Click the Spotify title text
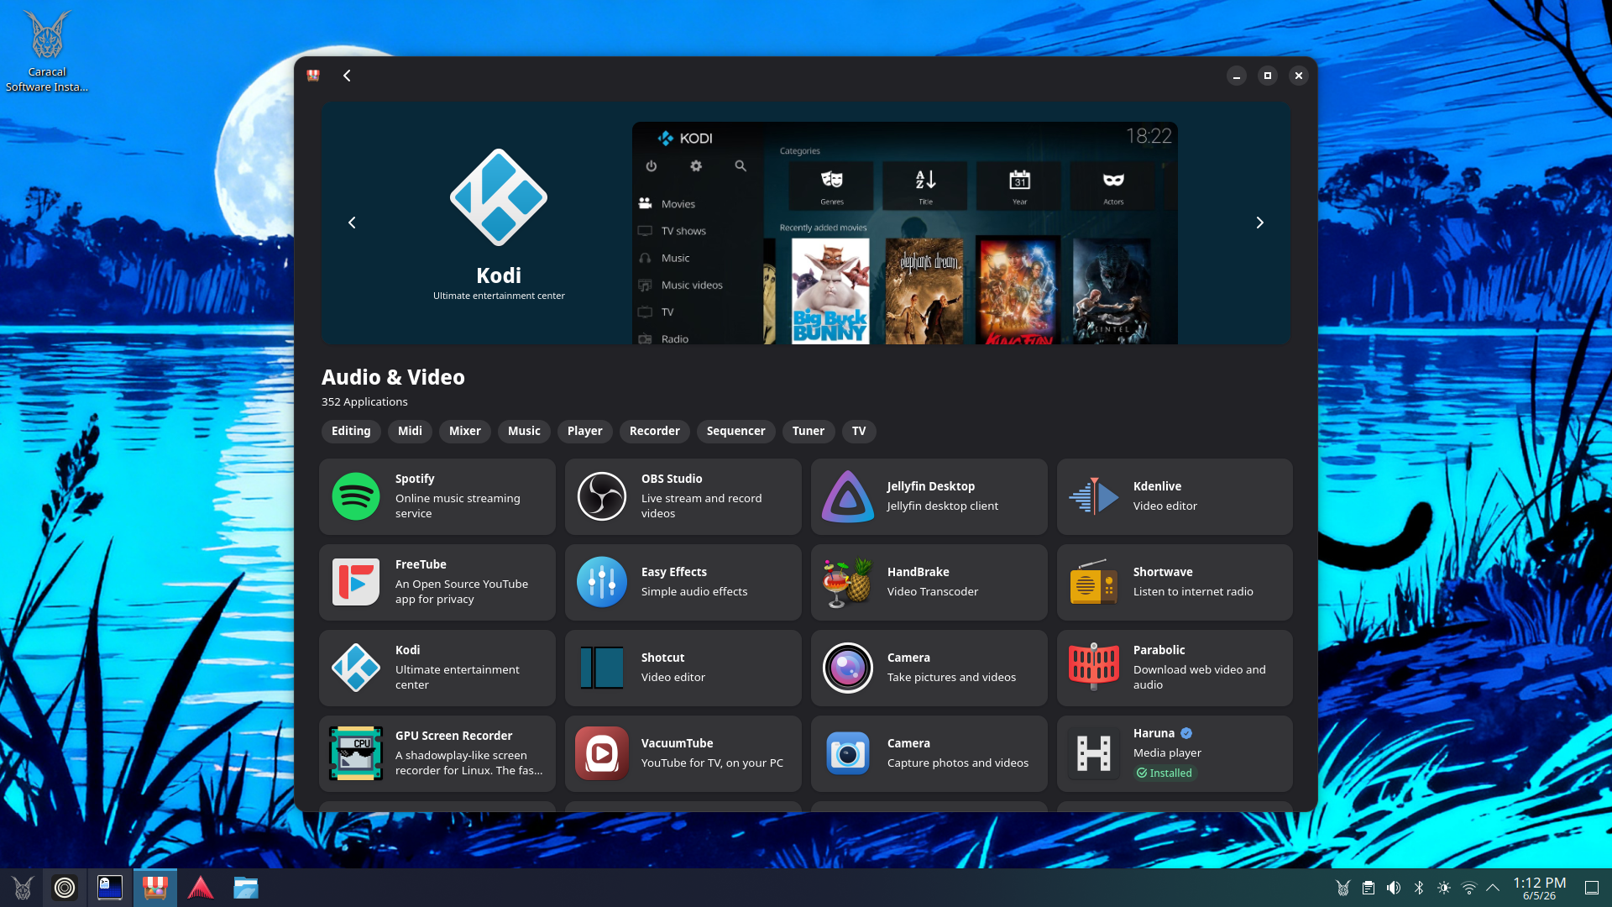The width and height of the screenshot is (1612, 907). (x=415, y=479)
